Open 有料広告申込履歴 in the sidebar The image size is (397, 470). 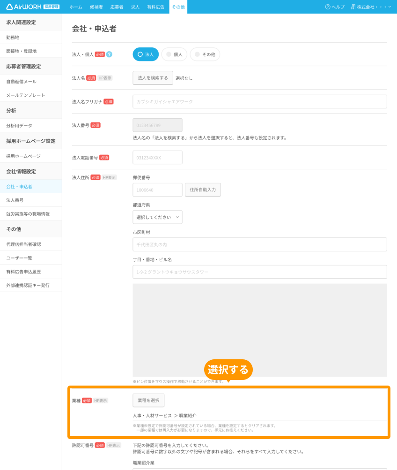[31, 272]
